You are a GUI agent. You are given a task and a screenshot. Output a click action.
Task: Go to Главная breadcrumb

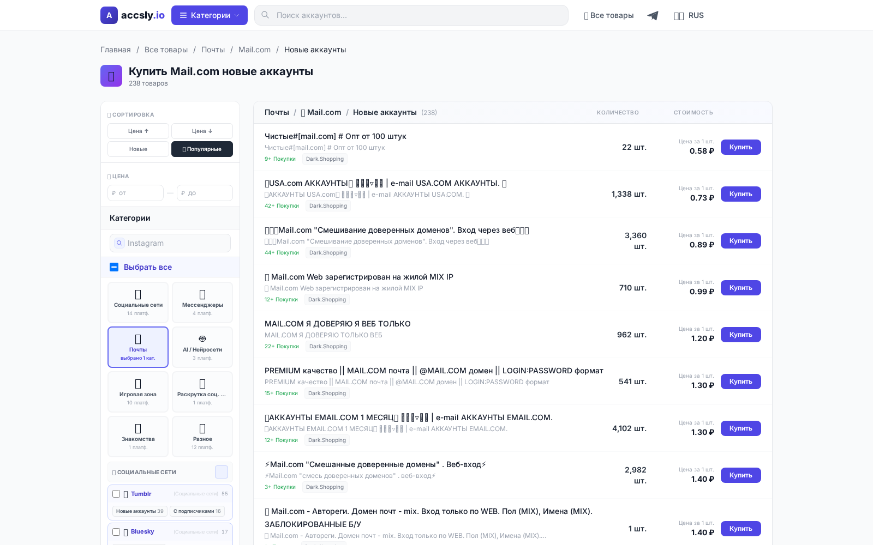point(116,50)
